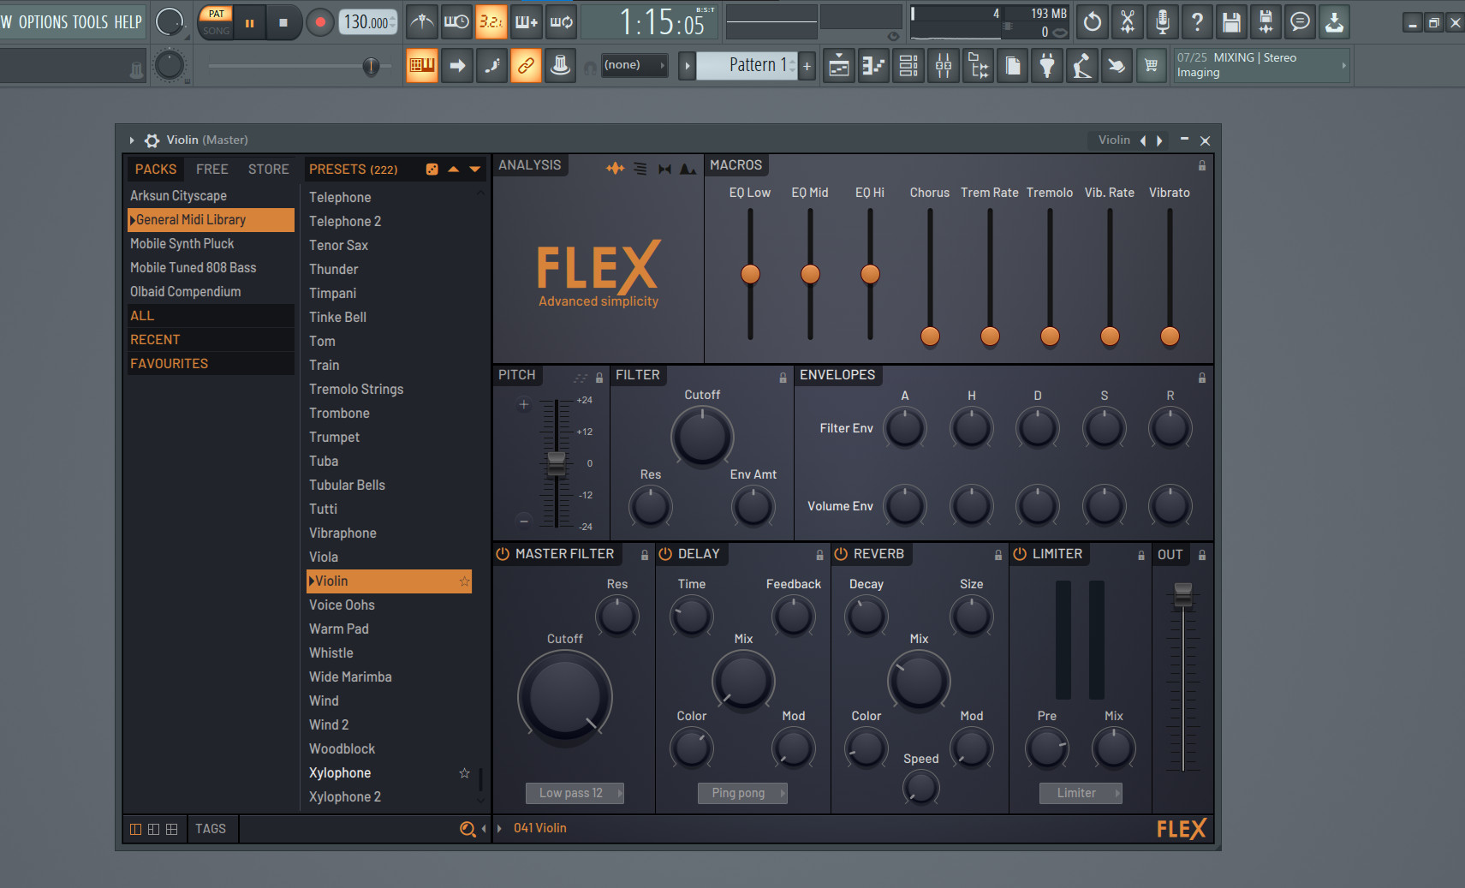Open the snap (none) dropdown
Screen dimensions: 1465x888
tap(634, 65)
